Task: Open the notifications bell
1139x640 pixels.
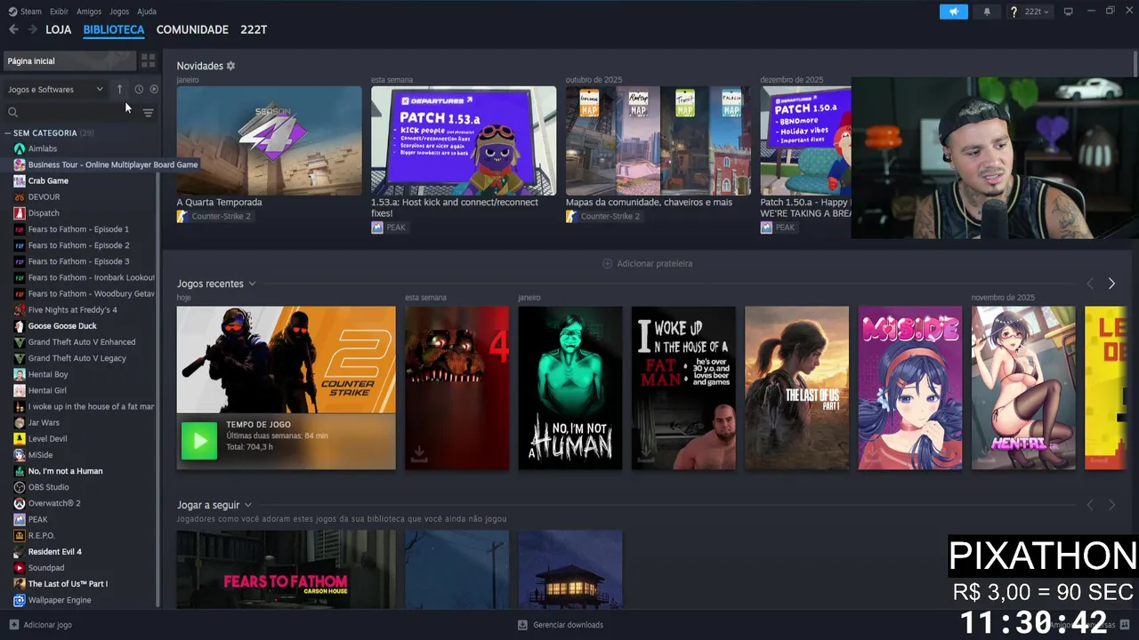Action: tap(987, 12)
